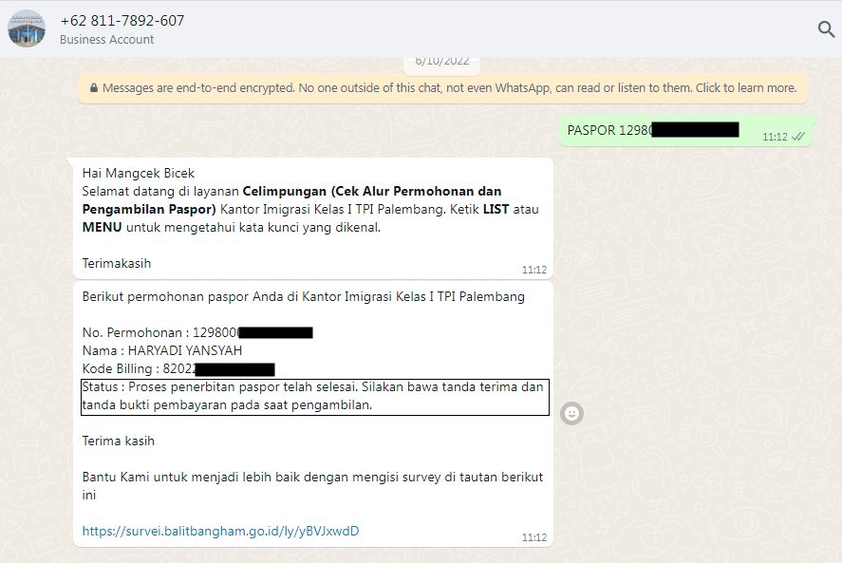842x563 pixels.
Task: Open the chat search magnifier icon
Action: [826, 29]
